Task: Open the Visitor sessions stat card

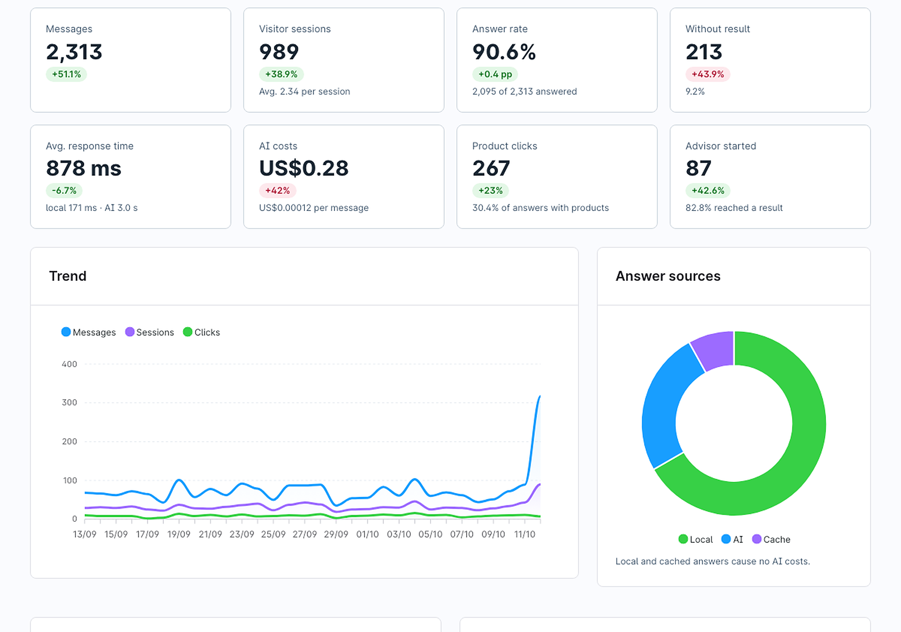Action: click(x=344, y=60)
